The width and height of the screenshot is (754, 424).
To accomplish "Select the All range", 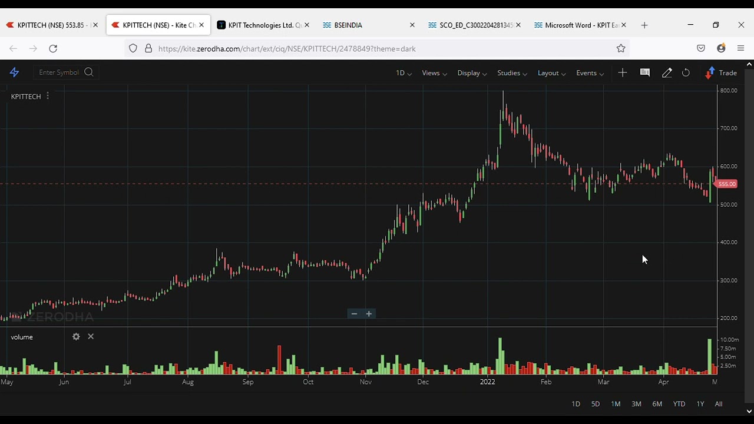I will pyautogui.click(x=719, y=404).
